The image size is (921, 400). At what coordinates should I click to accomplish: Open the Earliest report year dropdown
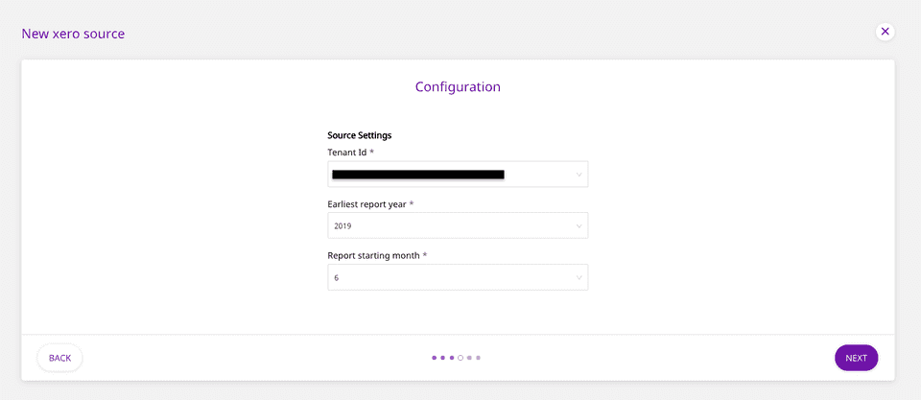[x=458, y=225]
